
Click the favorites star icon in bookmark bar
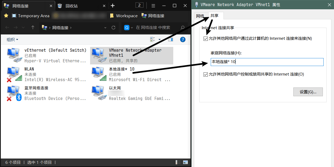(x=6, y=16)
